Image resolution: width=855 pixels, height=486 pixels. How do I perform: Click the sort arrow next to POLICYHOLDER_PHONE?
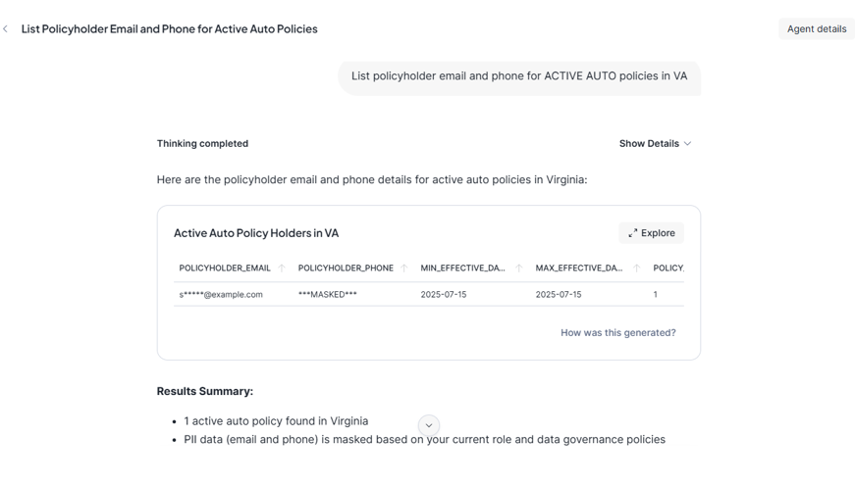[x=403, y=268]
